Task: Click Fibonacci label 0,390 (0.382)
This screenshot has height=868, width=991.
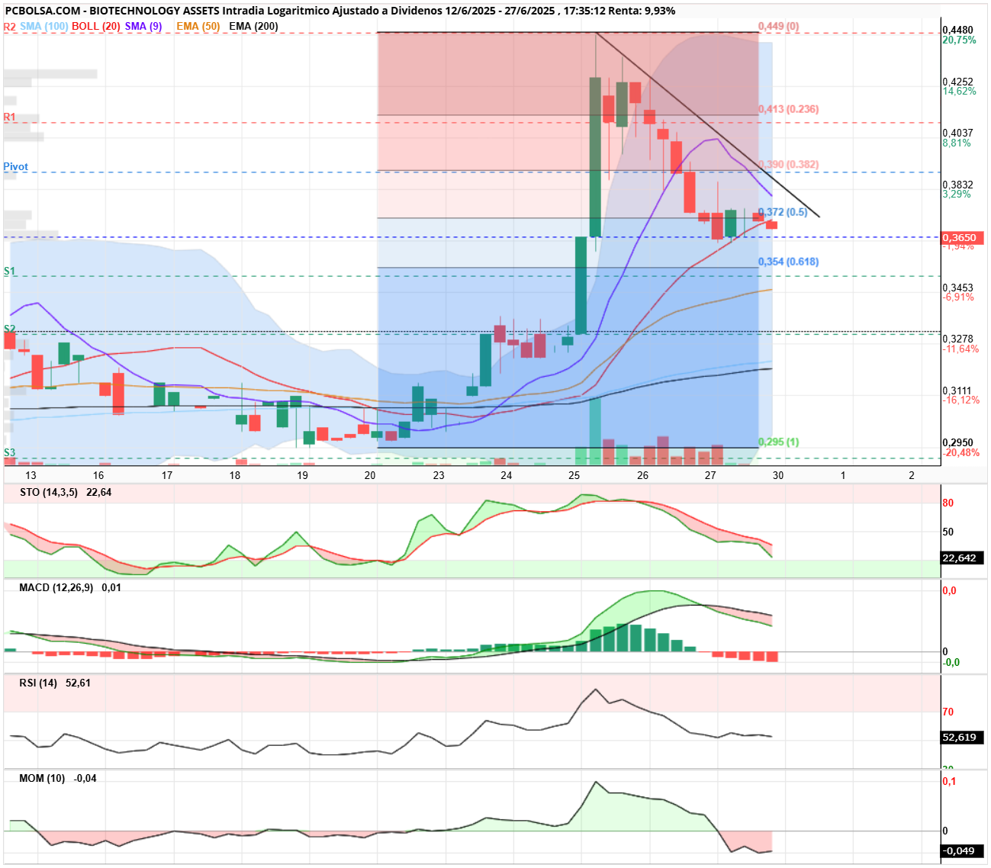Action: 788,164
